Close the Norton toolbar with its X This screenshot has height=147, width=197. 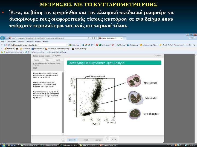(x=2, y=48)
